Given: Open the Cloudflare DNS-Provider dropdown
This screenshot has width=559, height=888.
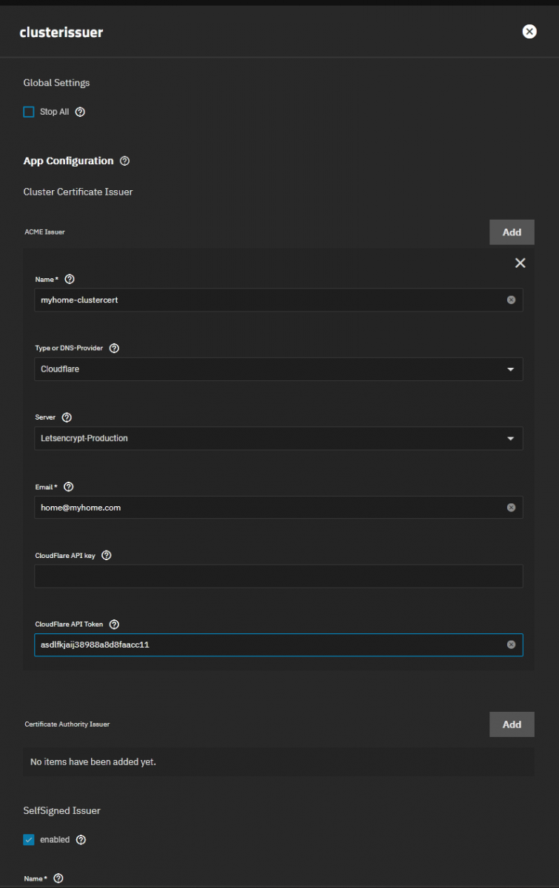Looking at the screenshot, I should pyautogui.click(x=278, y=369).
